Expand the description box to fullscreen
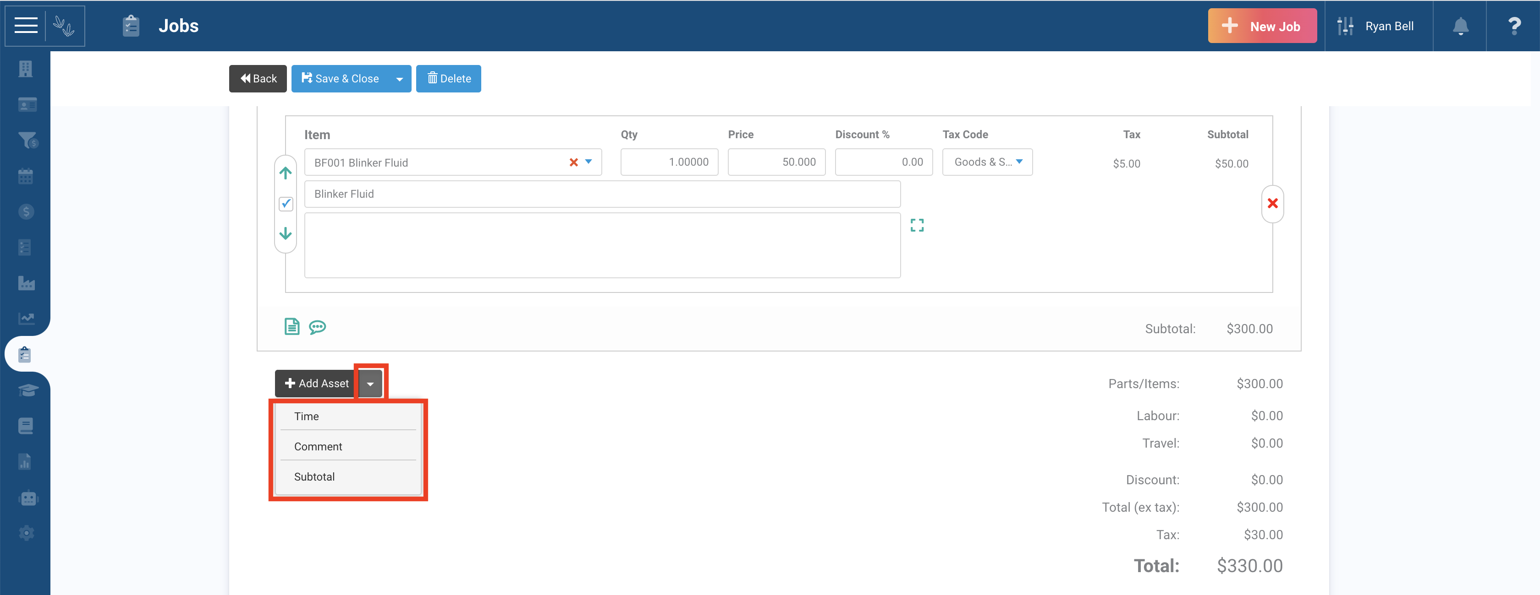Screen dimensions: 1540x595 click(x=917, y=225)
